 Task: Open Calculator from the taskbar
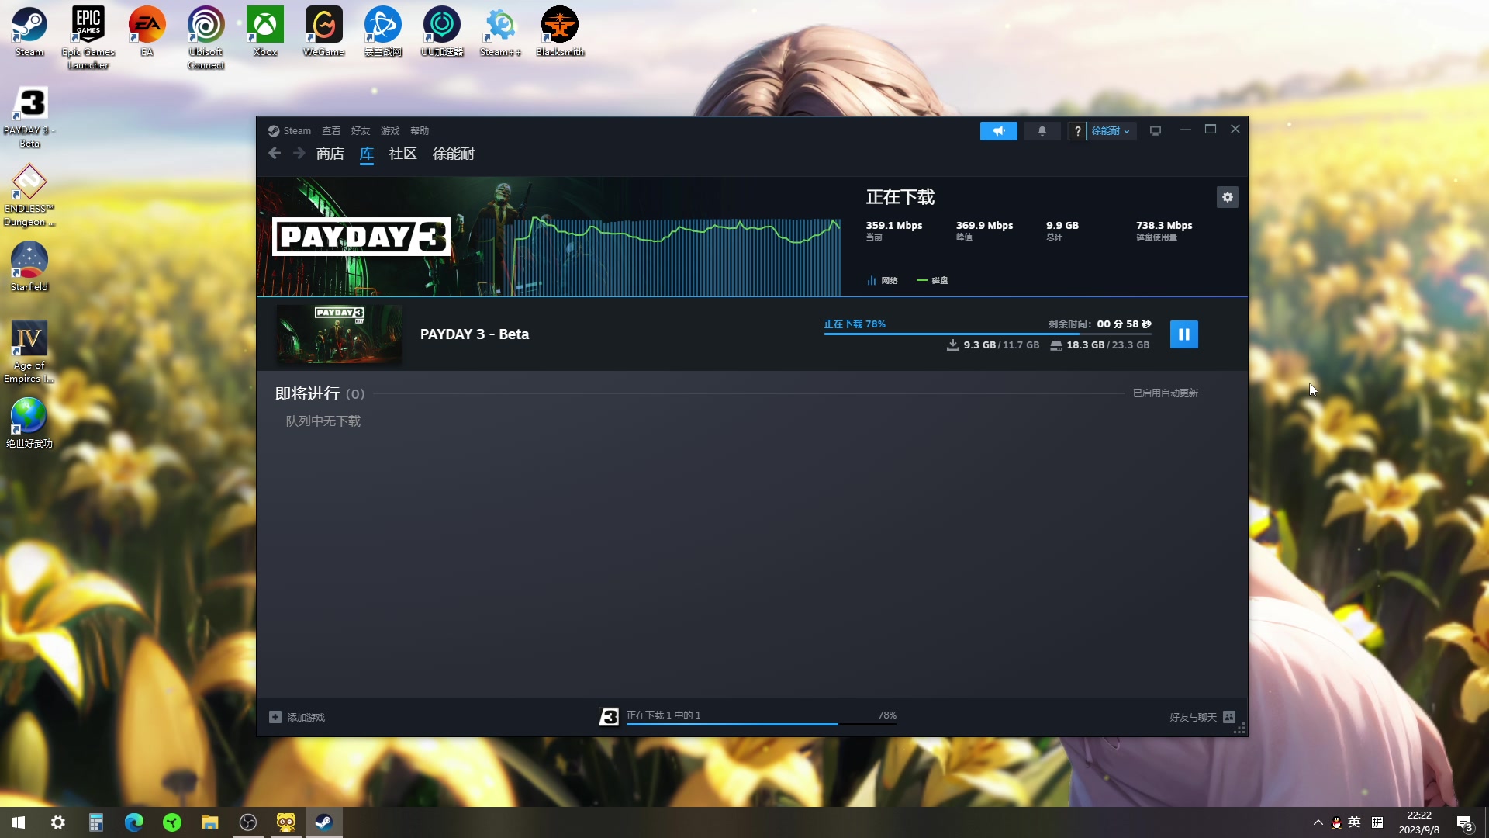[x=96, y=822]
